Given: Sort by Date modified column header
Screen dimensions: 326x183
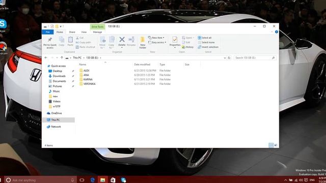Looking at the screenshot, I should click(142, 65).
